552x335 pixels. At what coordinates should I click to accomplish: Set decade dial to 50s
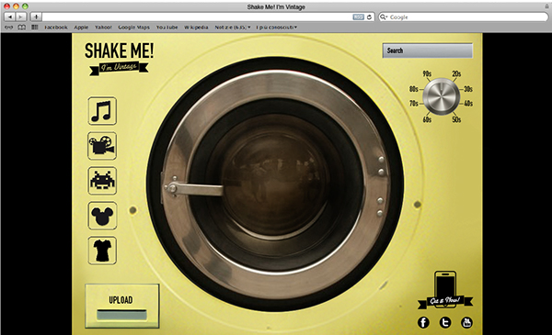(x=456, y=119)
